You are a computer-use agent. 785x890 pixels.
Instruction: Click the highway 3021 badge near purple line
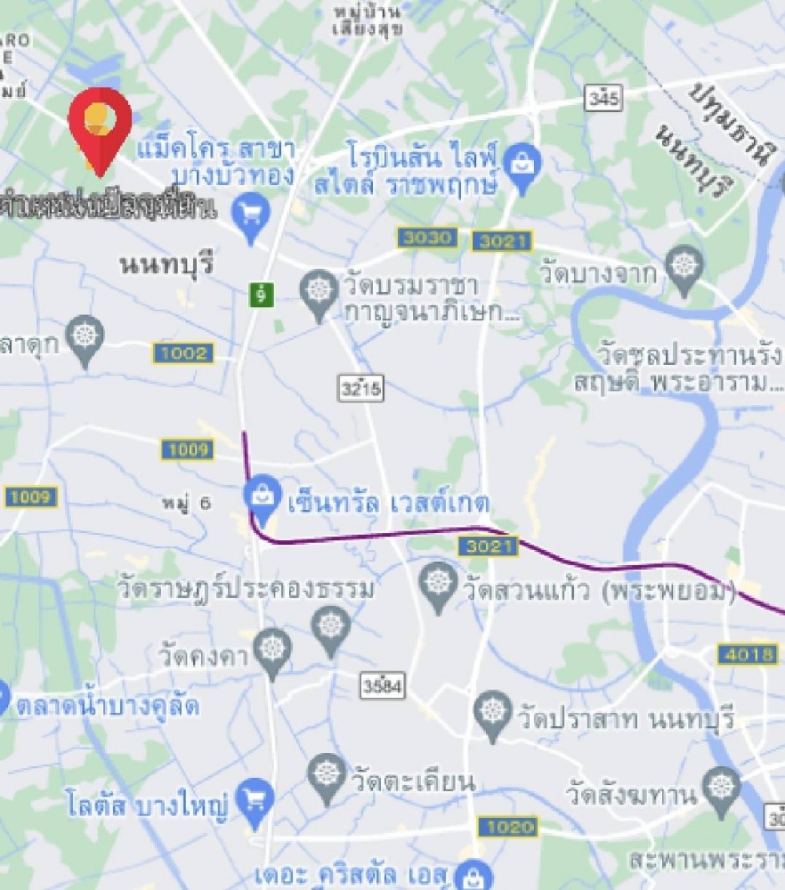coord(488,546)
